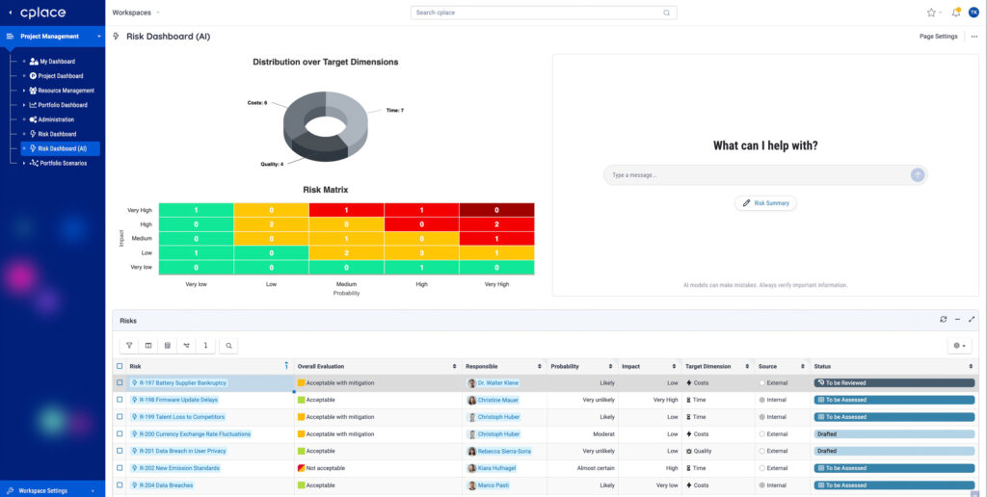Open the Workspaces dropdown
The height and width of the screenshot is (497, 987).
[135, 13]
